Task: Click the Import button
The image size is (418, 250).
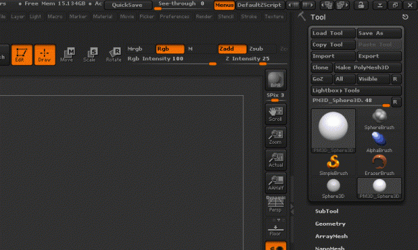Action: pos(333,56)
